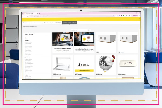Open a new tab with the plus icon
Image resolution: width=162 pixels, height=108 pixels.
[x=39, y=13]
